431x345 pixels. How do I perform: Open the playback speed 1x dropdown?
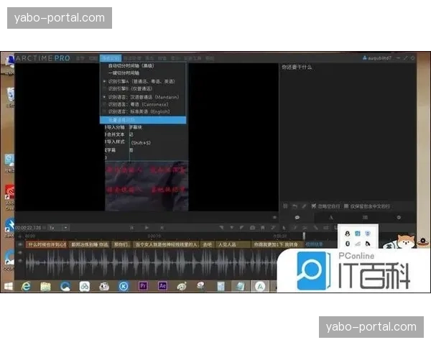pyautogui.click(x=59, y=228)
